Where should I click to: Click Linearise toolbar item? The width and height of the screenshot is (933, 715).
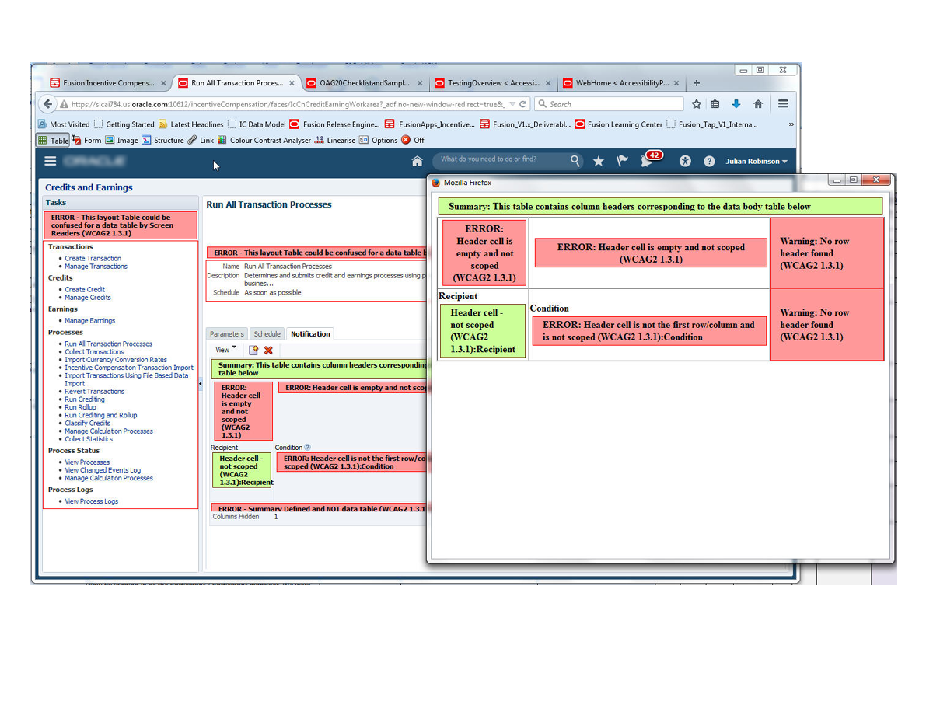coord(335,141)
